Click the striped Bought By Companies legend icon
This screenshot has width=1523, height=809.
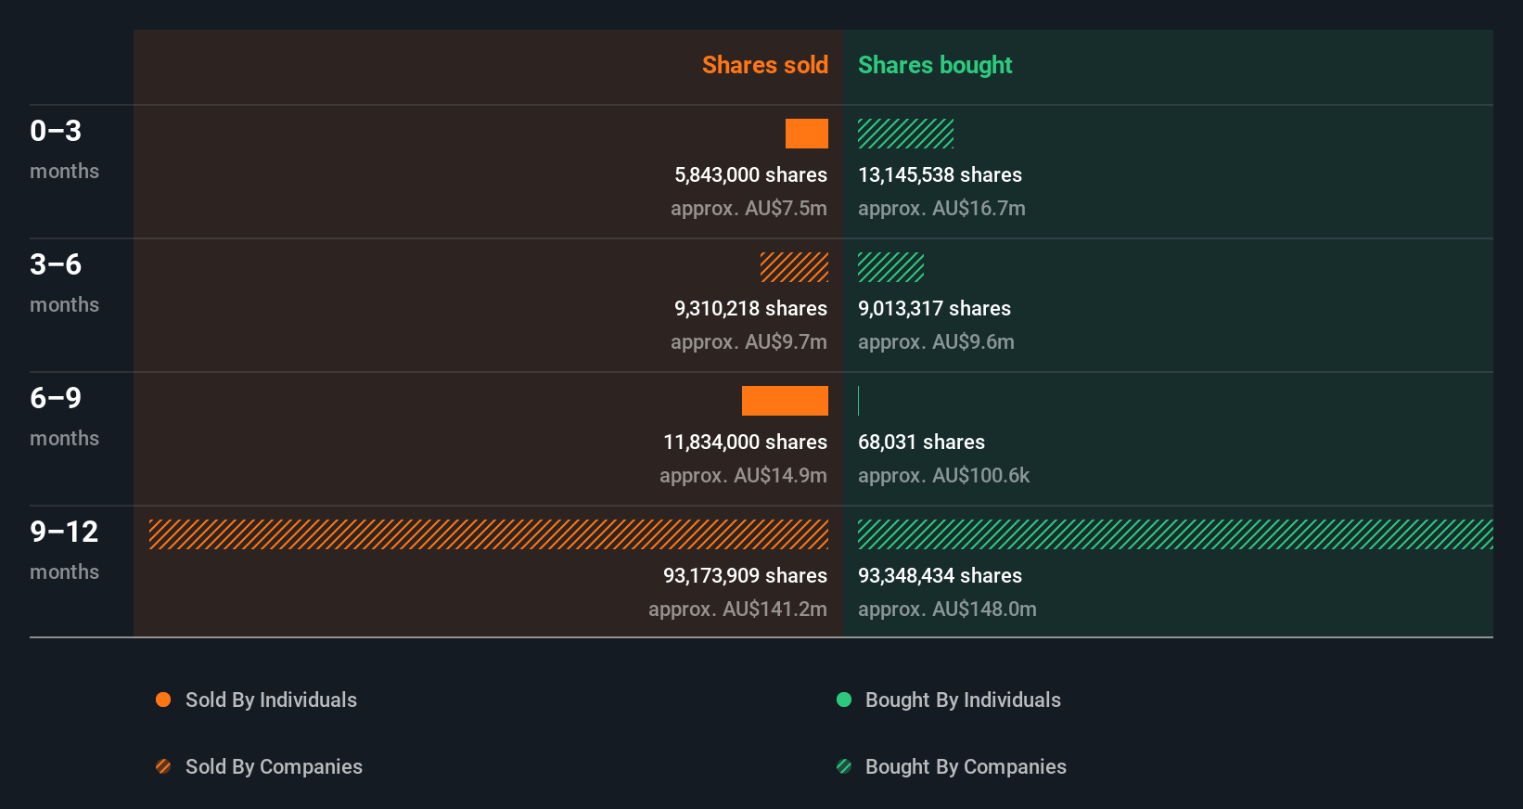[844, 766]
